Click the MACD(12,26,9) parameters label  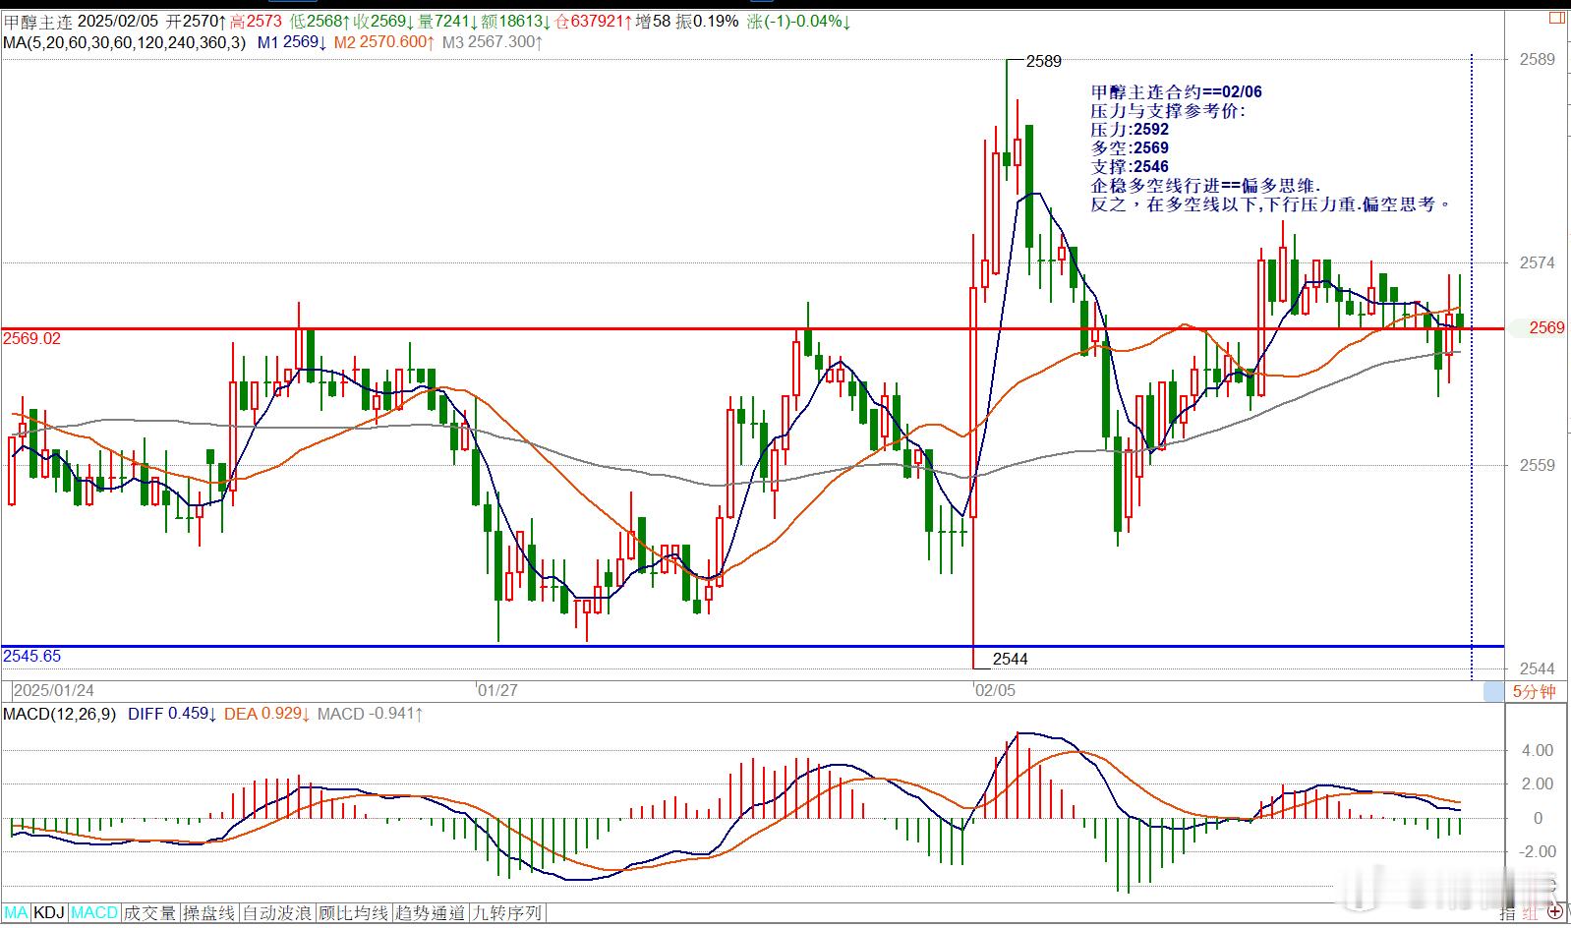(x=59, y=714)
